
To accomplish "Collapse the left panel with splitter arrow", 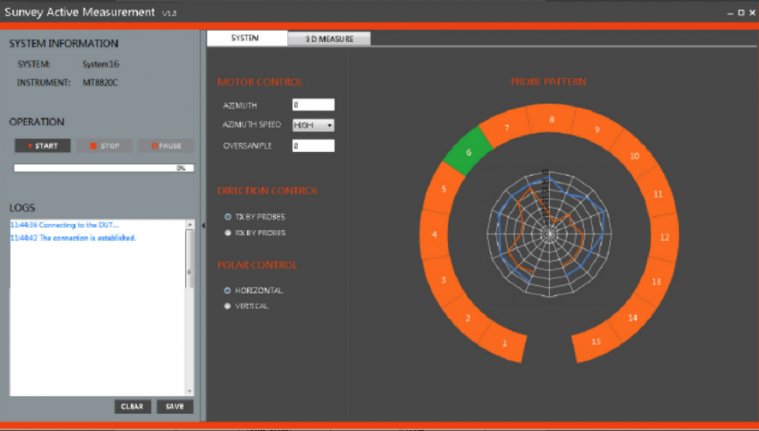I will point(203,226).
